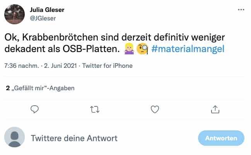Retweet Julia Gleser's tweet
The height and width of the screenshot is (155, 251).
click(x=95, y=110)
